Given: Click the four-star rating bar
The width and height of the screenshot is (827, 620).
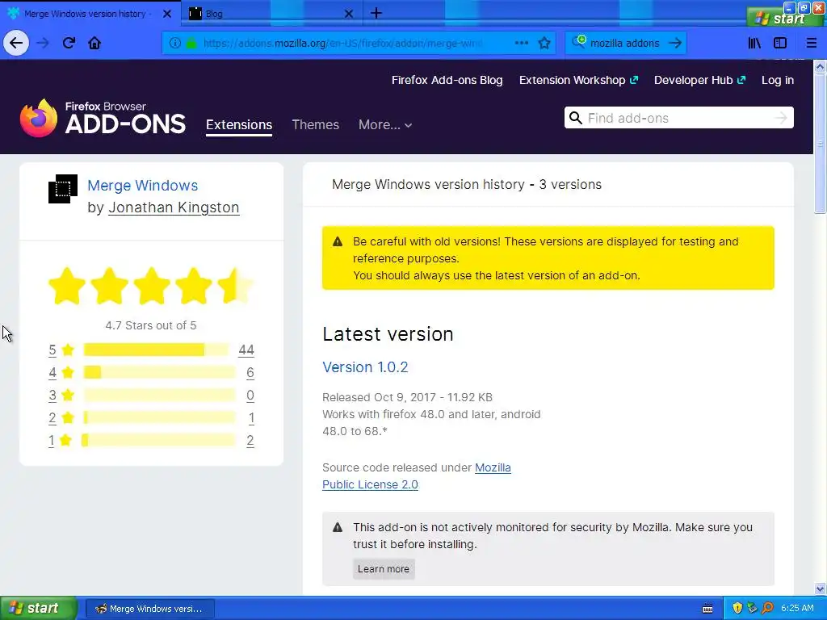Looking at the screenshot, I should point(159,372).
